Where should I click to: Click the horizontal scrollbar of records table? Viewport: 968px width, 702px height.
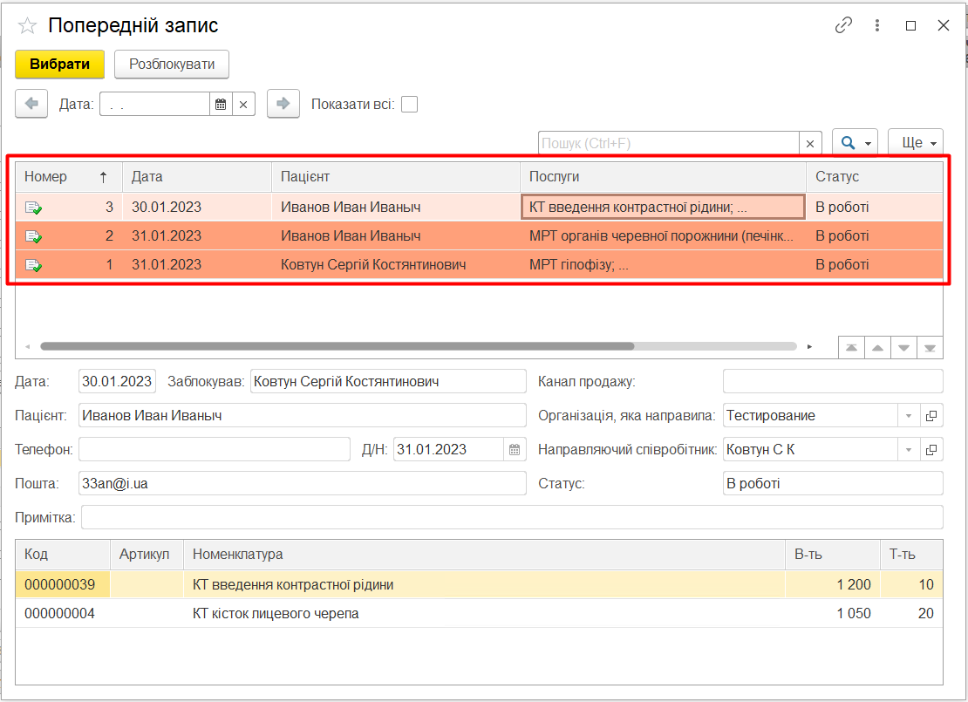[x=337, y=346]
